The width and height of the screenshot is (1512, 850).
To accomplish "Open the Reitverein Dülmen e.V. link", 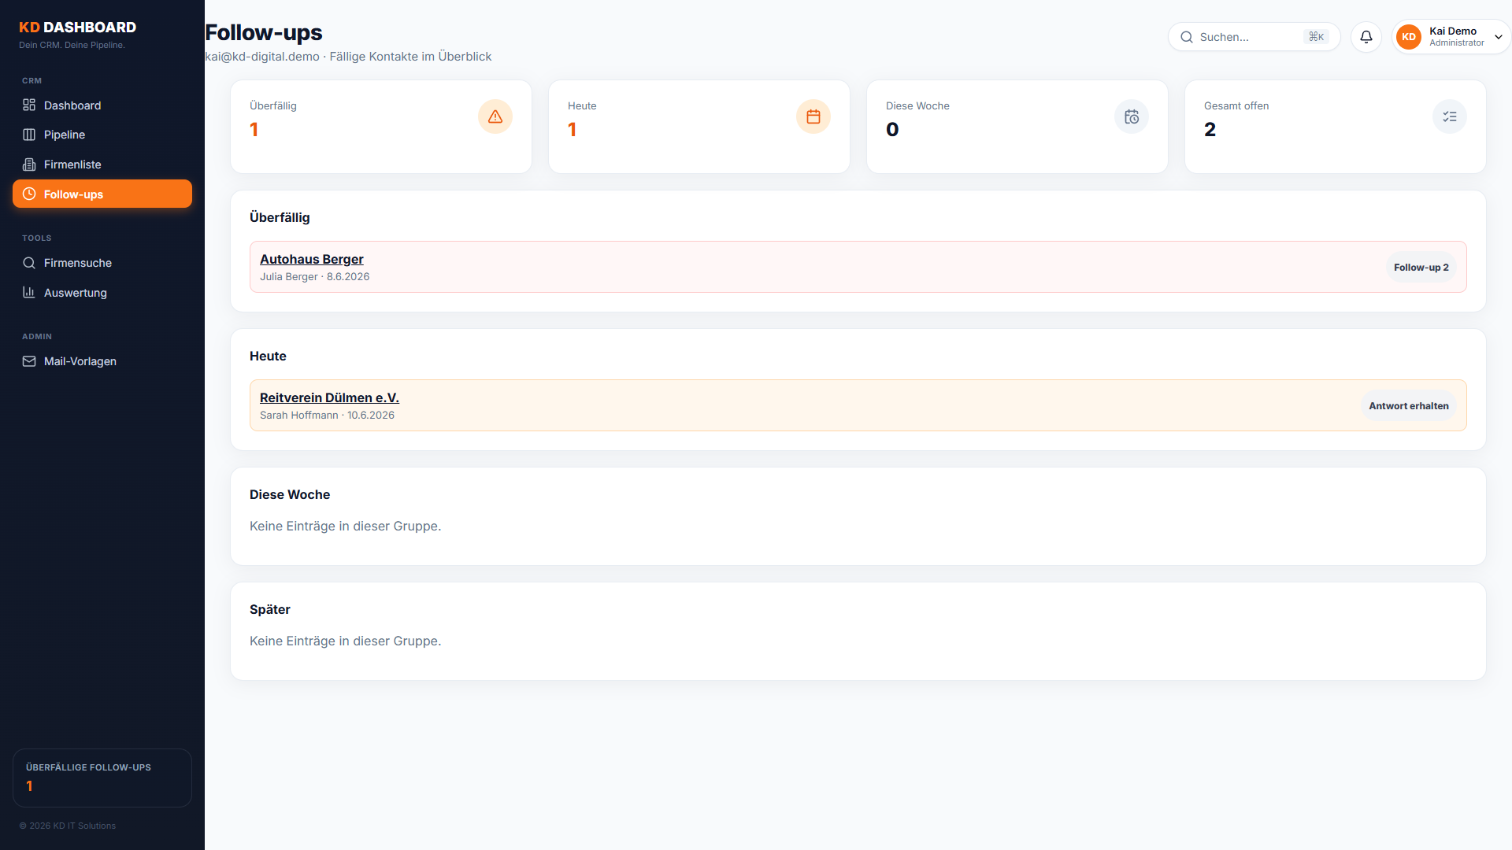I will point(329,397).
